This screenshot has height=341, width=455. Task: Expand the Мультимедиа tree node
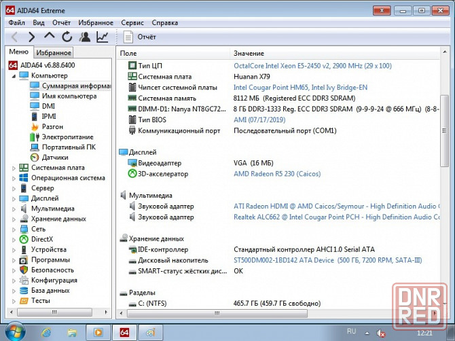(x=14, y=209)
